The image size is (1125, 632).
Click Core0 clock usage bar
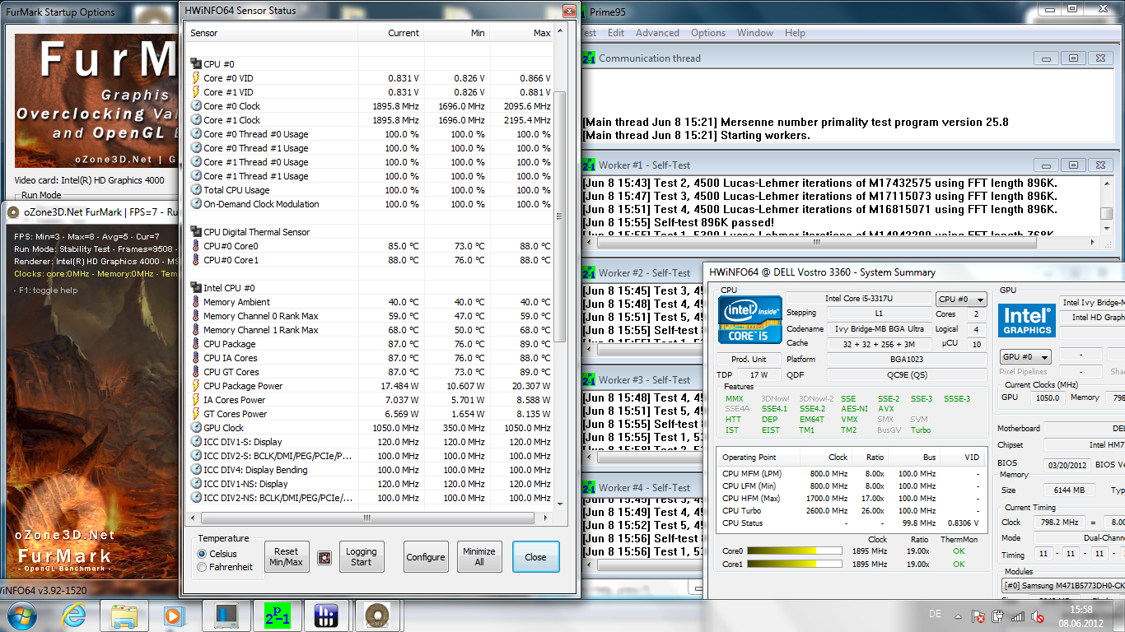point(794,551)
